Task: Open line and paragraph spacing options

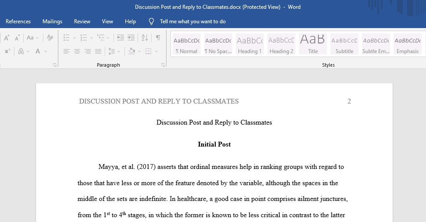Action: [112, 51]
